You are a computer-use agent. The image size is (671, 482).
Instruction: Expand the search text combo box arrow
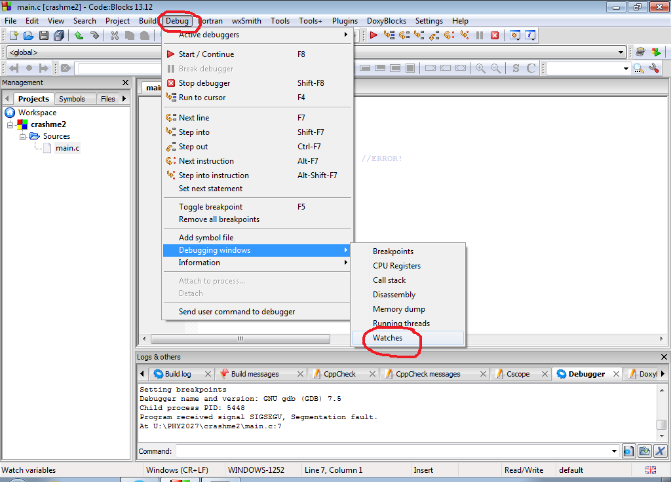point(626,68)
